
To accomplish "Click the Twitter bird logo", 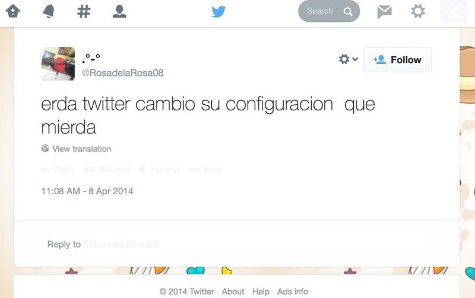I will [218, 12].
